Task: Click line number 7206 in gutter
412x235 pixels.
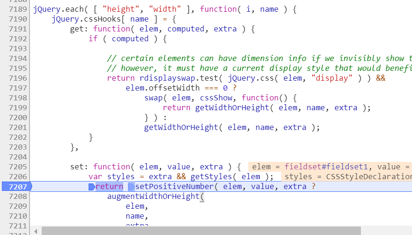Action: (18, 177)
